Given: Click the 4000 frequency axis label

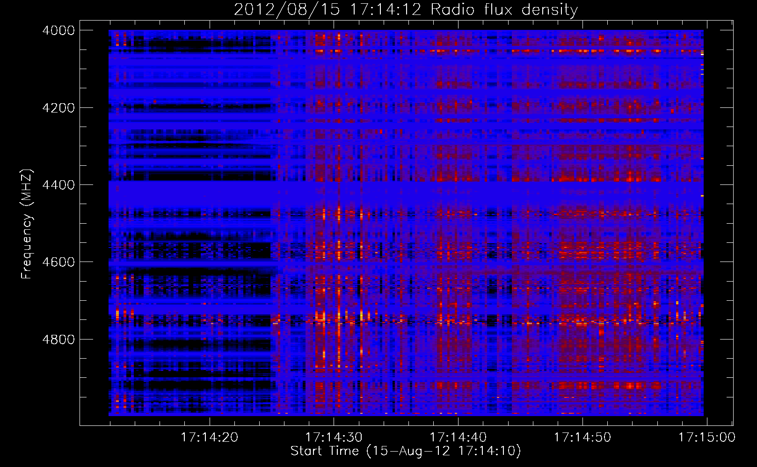Looking at the screenshot, I should pos(58,30).
